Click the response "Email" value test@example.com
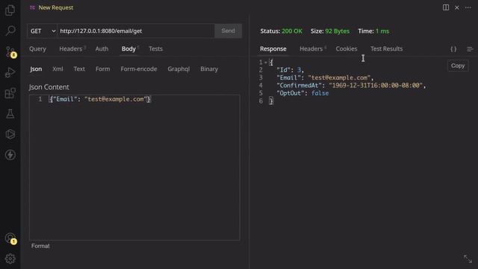This screenshot has height=269, width=478. click(339, 78)
